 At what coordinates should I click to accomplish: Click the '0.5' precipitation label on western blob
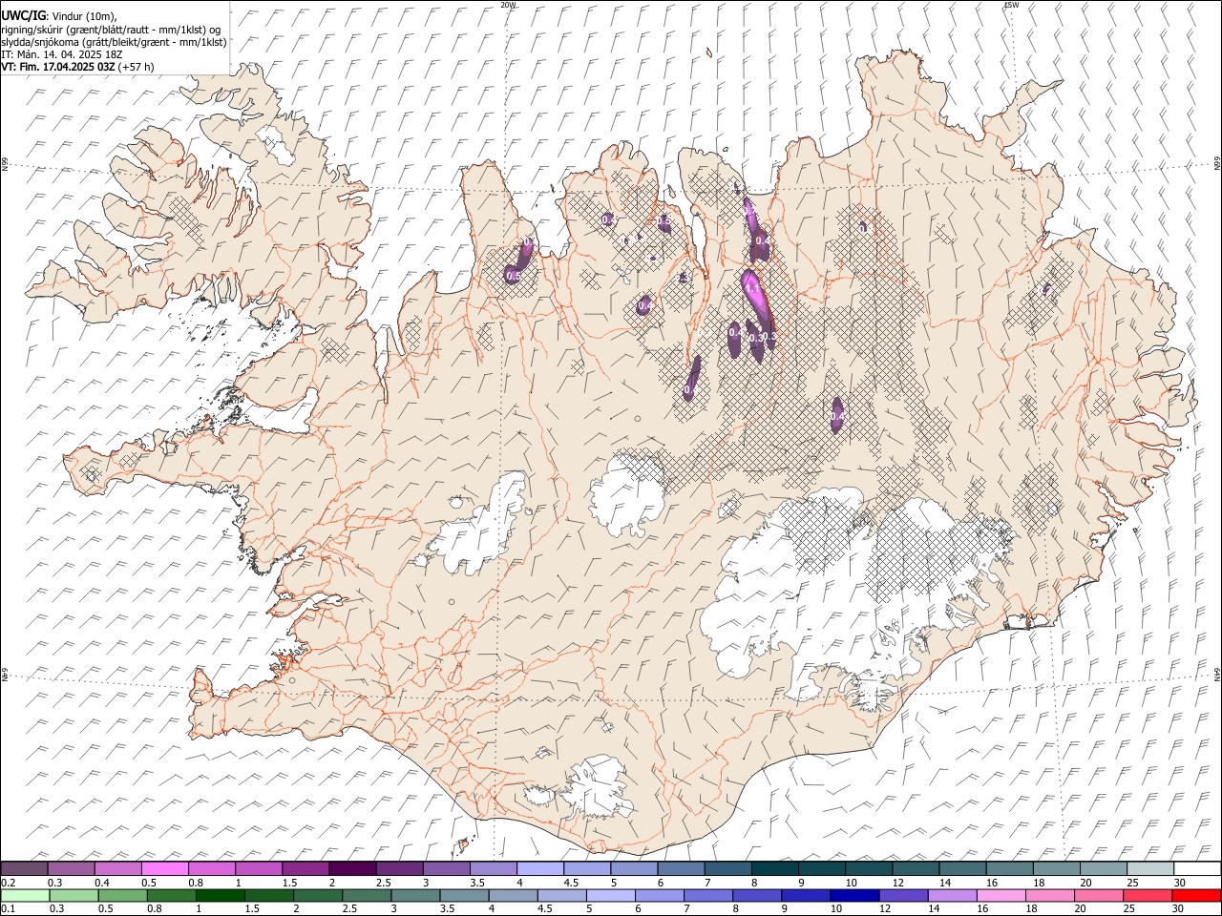click(x=513, y=276)
